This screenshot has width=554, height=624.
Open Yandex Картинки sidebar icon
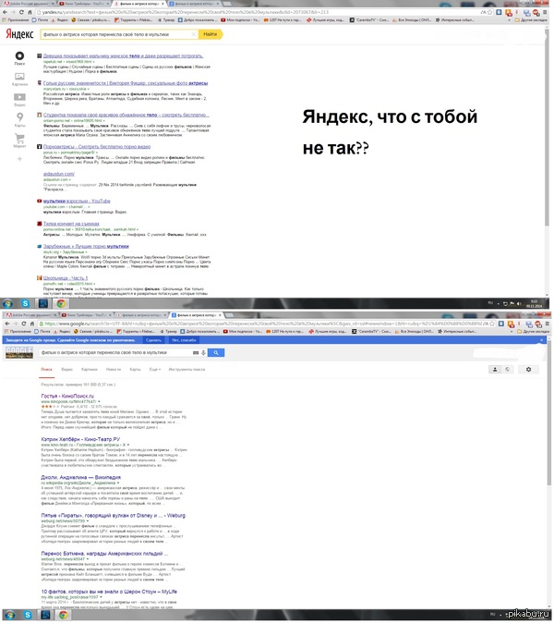[19, 77]
